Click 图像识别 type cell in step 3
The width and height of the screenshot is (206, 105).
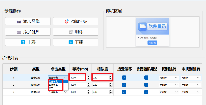36,92
